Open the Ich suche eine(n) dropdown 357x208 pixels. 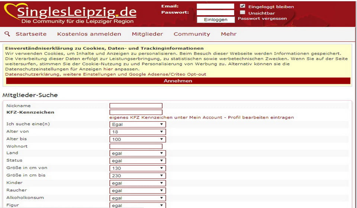pyautogui.click(x=138, y=125)
